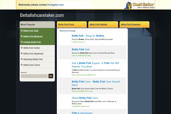Open Betta Fish Tanks sidebar link
Screen dimensions: 171x114
[x=32, y=48]
